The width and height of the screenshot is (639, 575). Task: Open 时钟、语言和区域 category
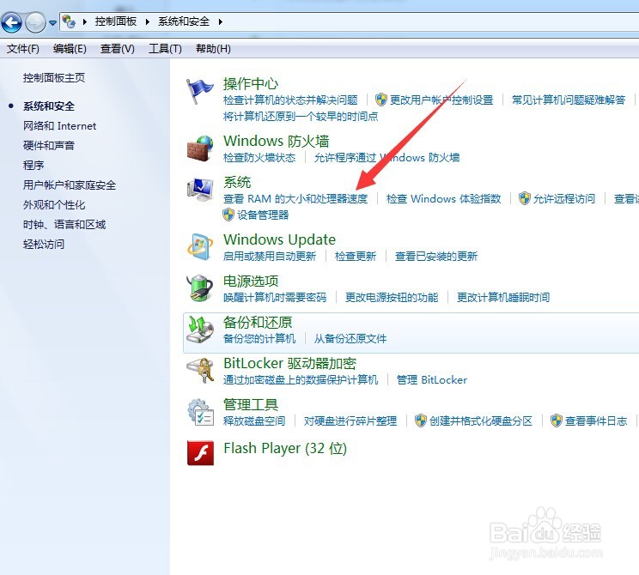pos(64,224)
